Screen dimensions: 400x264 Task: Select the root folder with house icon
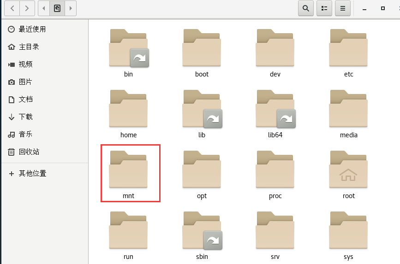click(348, 173)
